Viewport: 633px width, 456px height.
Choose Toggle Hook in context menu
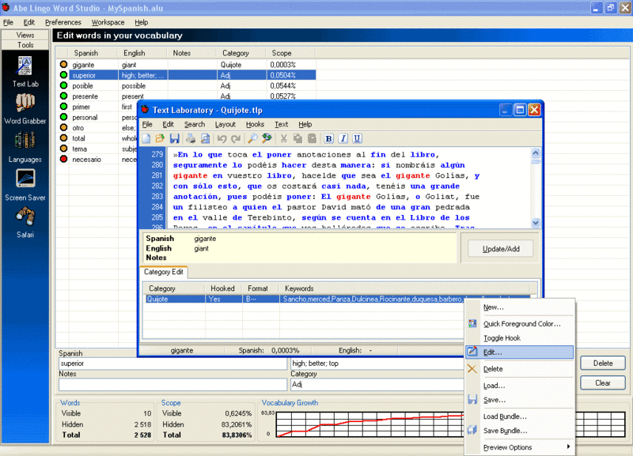coord(520,338)
